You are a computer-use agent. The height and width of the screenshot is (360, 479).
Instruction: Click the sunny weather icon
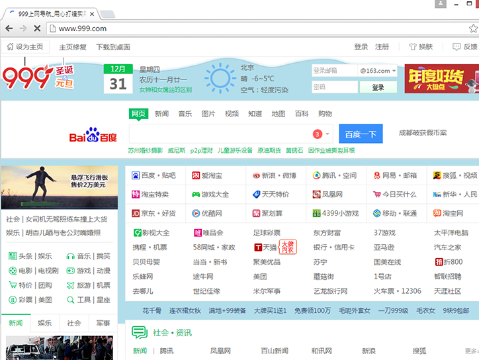coord(220,78)
